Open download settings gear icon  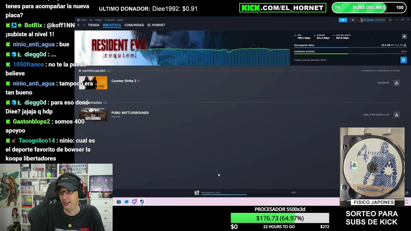(x=404, y=37)
